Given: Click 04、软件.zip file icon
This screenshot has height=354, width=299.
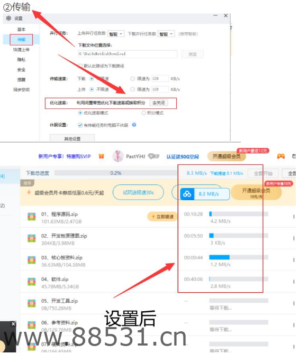Looking at the screenshot, I should (x=32, y=281).
